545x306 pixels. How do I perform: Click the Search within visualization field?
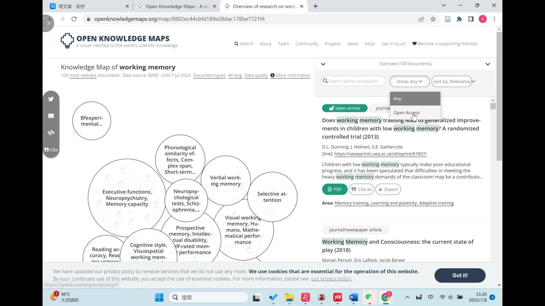(353, 81)
